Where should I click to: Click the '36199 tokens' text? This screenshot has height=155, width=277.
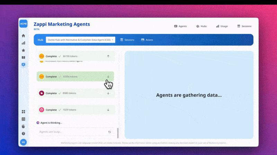pos(70,56)
